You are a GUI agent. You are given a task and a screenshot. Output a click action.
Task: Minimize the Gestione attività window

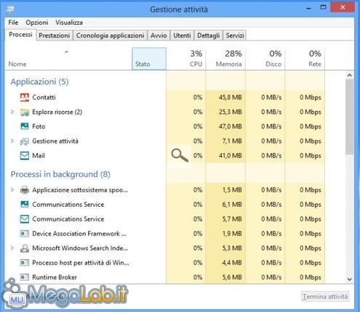pyautogui.click(x=308, y=8)
